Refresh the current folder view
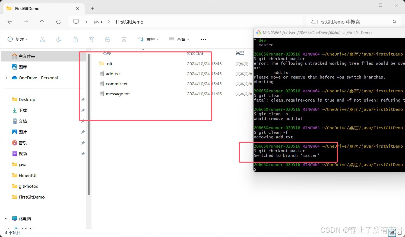 [58, 22]
